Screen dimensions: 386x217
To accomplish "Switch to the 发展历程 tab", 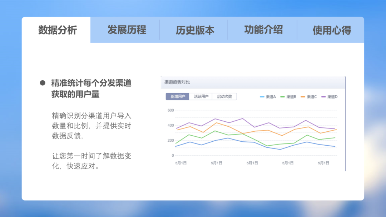I will click(x=127, y=30).
